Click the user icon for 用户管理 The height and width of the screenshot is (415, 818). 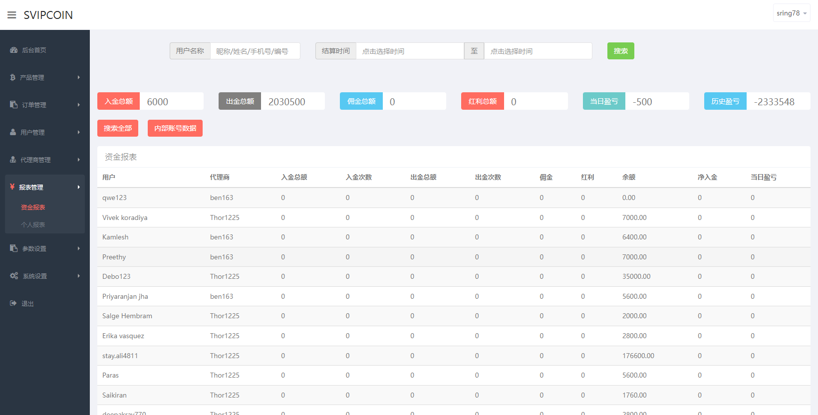tap(13, 132)
